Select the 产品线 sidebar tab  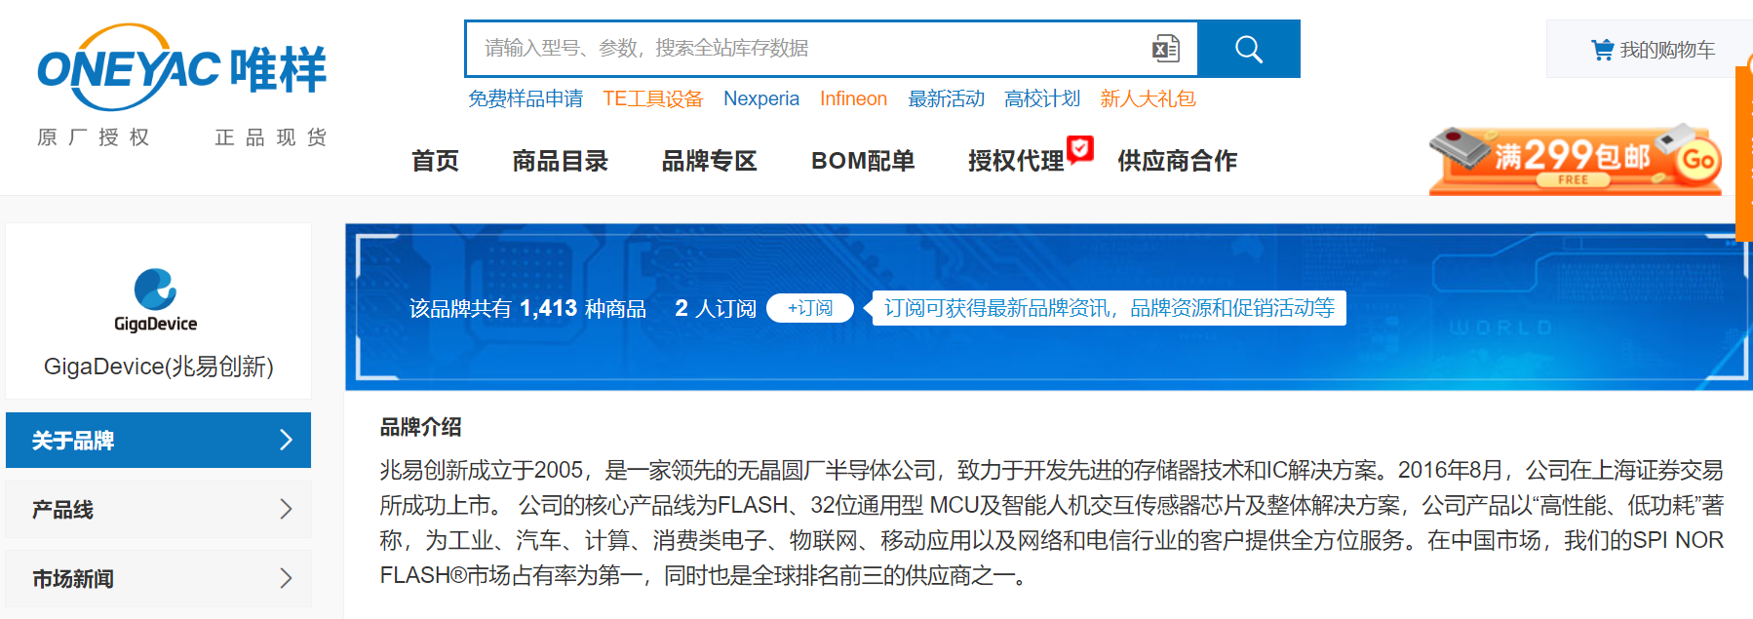tap(158, 509)
